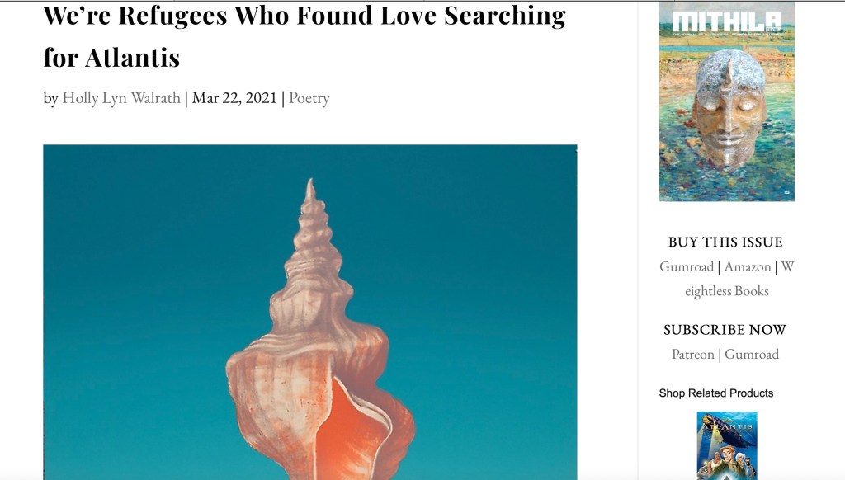This screenshot has height=480, width=845.
Task: Click the publication date Mar 22, 2021
Action: click(234, 98)
